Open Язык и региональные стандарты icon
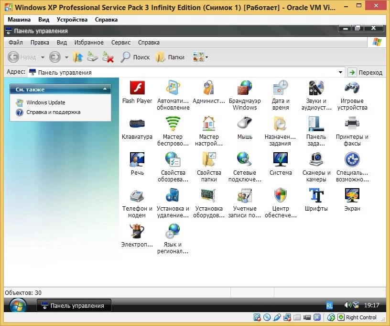This screenshot has height=326, width=390. [173, 231]
